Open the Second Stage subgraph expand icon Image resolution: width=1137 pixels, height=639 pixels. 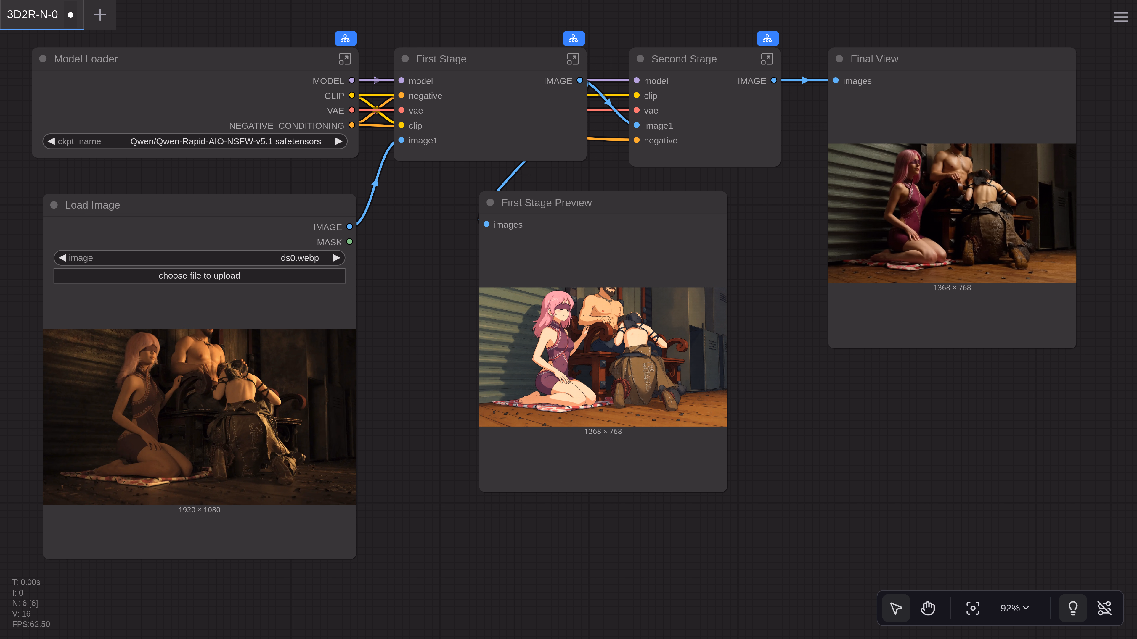point(767,59)
